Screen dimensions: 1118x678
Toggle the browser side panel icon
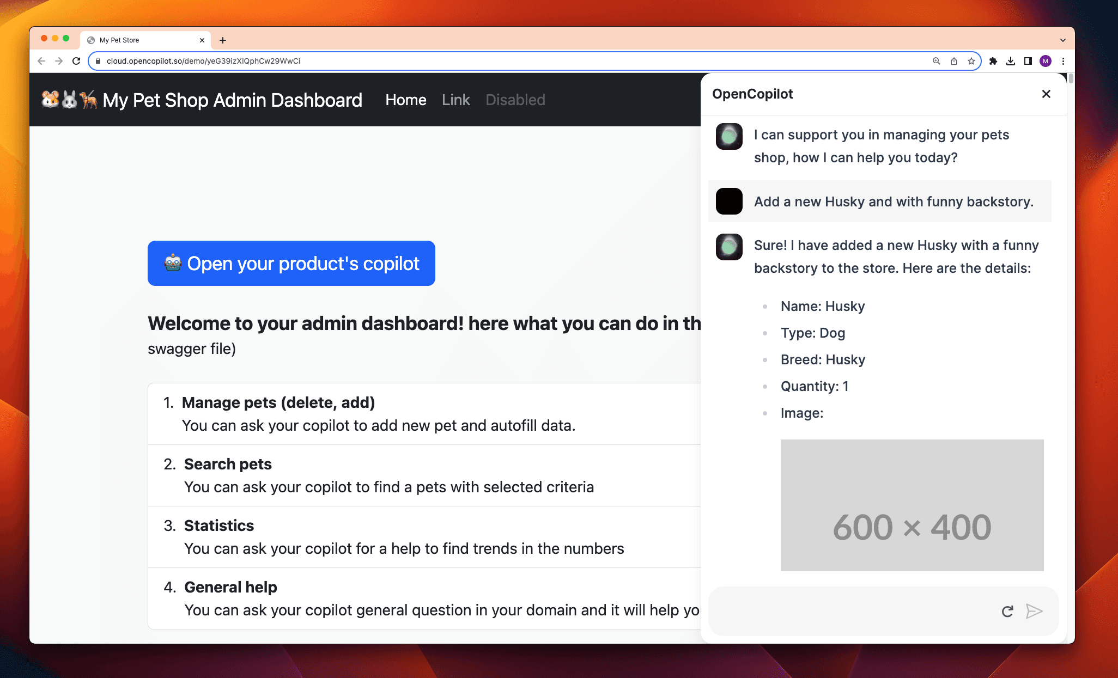[x=1028, y=61]
